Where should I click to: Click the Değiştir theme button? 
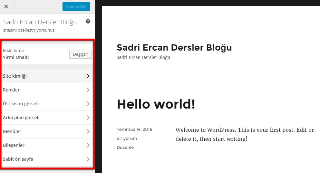[x=81, y=54]
